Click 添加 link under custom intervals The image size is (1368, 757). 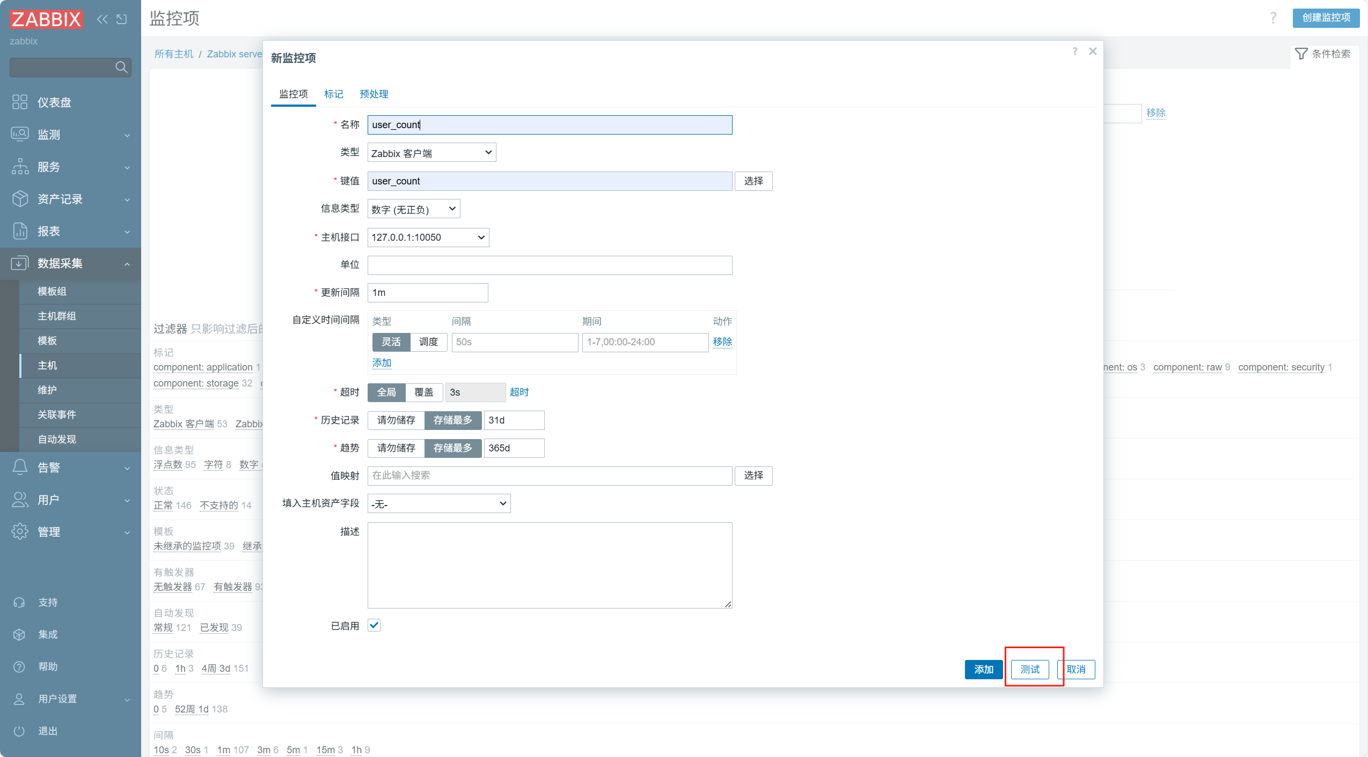click(x=382, y=363)
